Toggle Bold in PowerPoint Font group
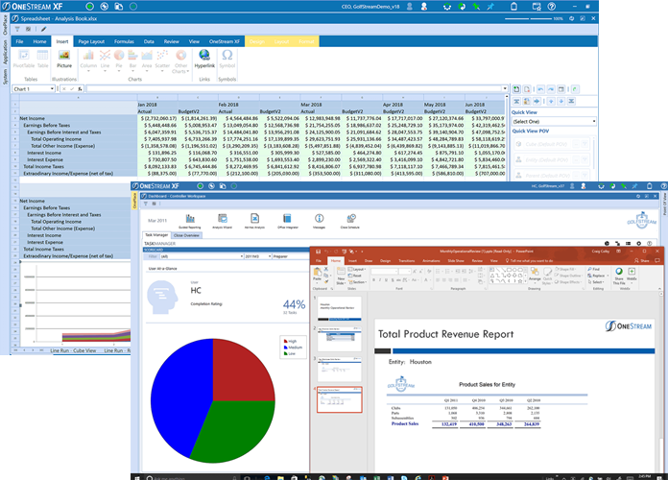Viewport: 668px width, 480px height. [x=373, y=280]
